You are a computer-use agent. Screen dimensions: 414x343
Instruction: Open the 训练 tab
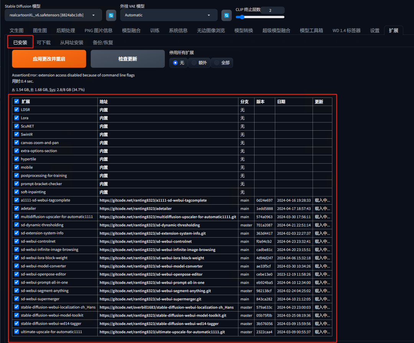coord(155,30)
